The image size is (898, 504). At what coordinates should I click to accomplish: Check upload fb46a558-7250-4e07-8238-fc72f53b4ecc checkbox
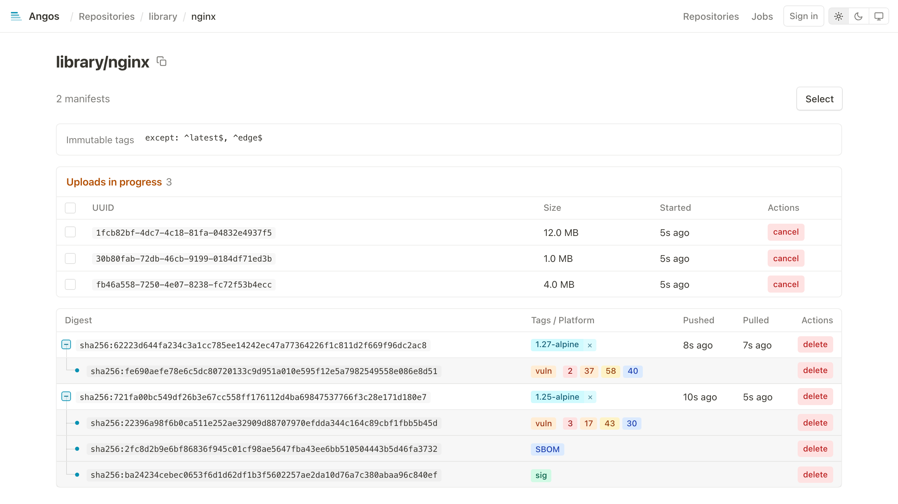70,284
